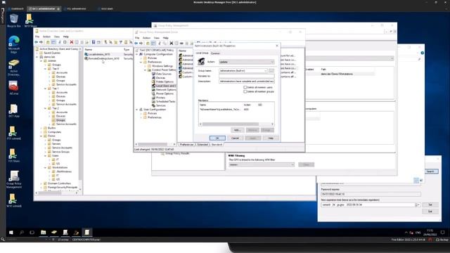Click the tray overflow chevron on the taskbar
This screenshot has height=253, width=450.
pos(406,233)
